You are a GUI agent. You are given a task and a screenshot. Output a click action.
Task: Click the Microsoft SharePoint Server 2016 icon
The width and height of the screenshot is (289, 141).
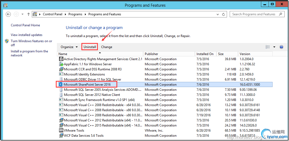(x=61, y=85)
